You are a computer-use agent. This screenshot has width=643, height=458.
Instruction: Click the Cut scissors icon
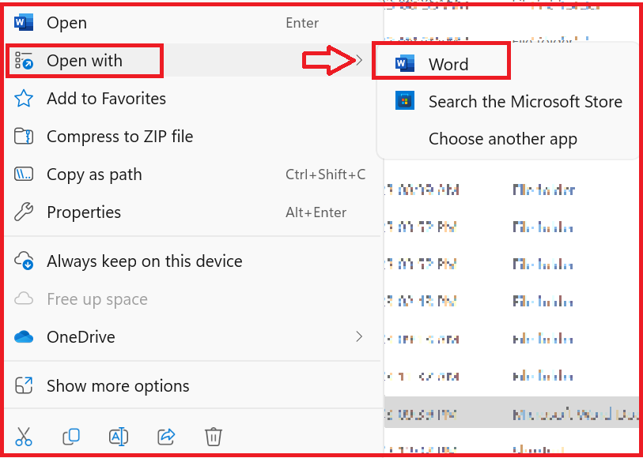[x=24, y=437]
